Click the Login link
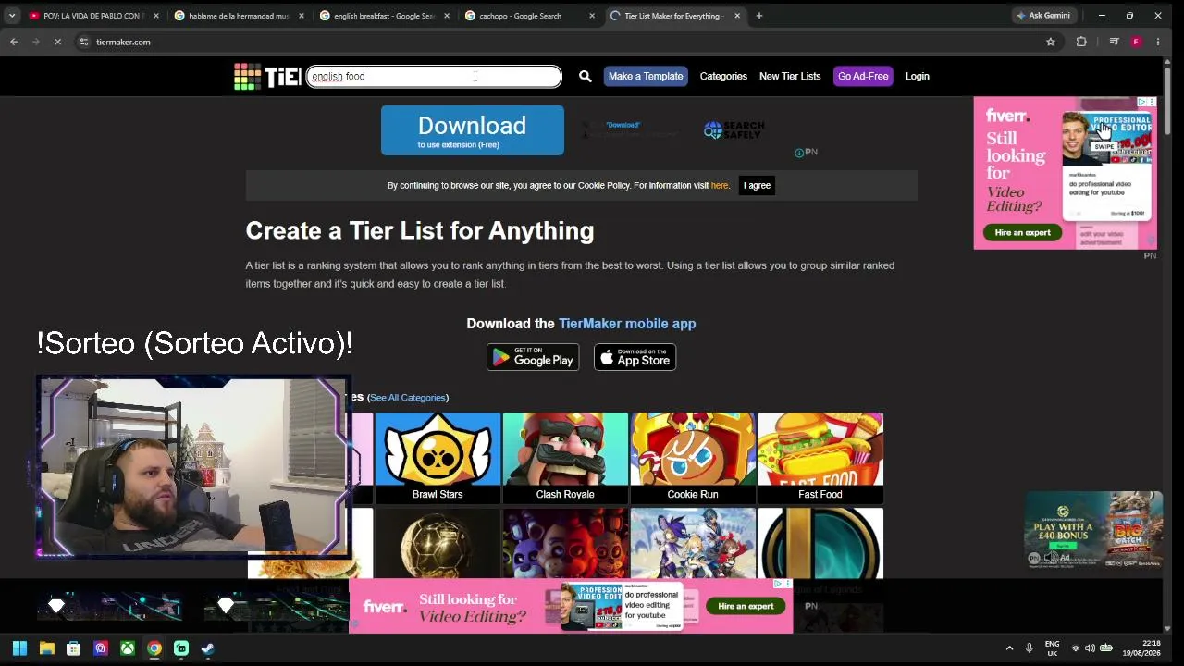 (x=918, y=77)
